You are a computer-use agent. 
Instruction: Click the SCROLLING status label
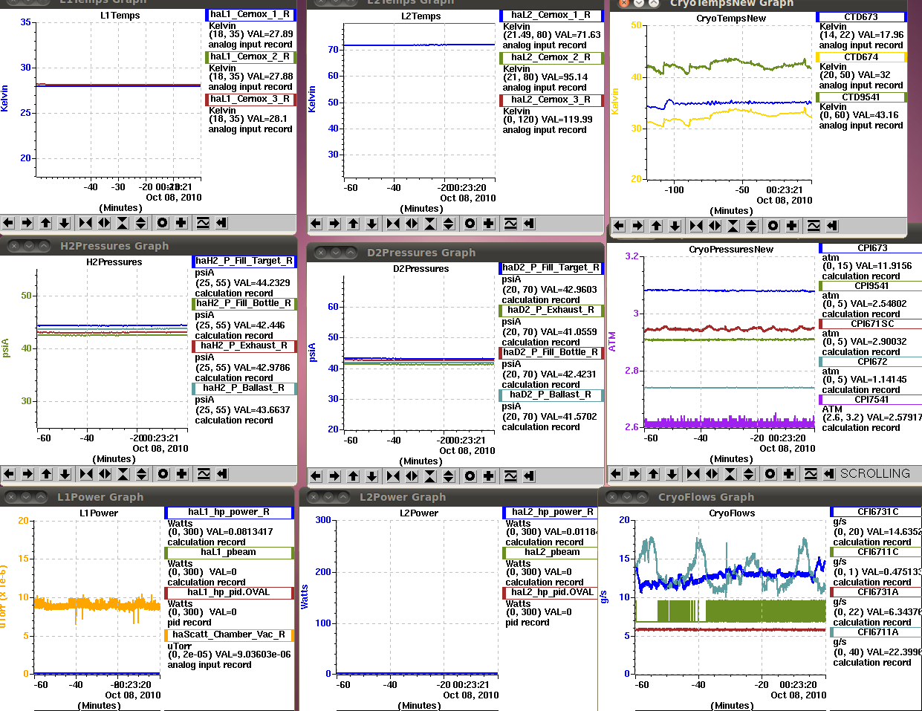(x=875, y=473)
